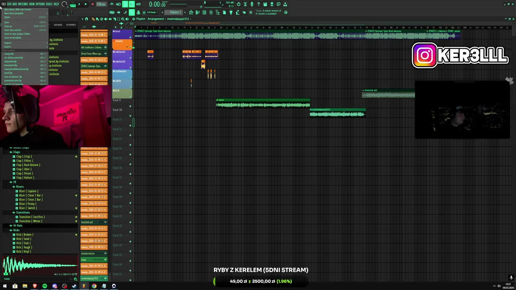Image resolution: width=516 pixels, height=290 pixels.
Task: Open the Playlist menu arrow
Action: coord(82,19)
